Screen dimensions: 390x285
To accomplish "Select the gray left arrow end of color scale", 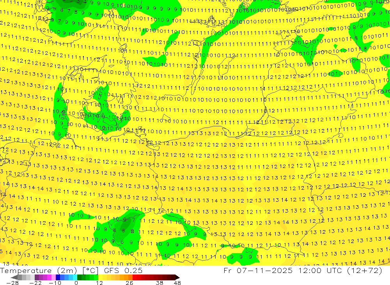I will point(14,277).
